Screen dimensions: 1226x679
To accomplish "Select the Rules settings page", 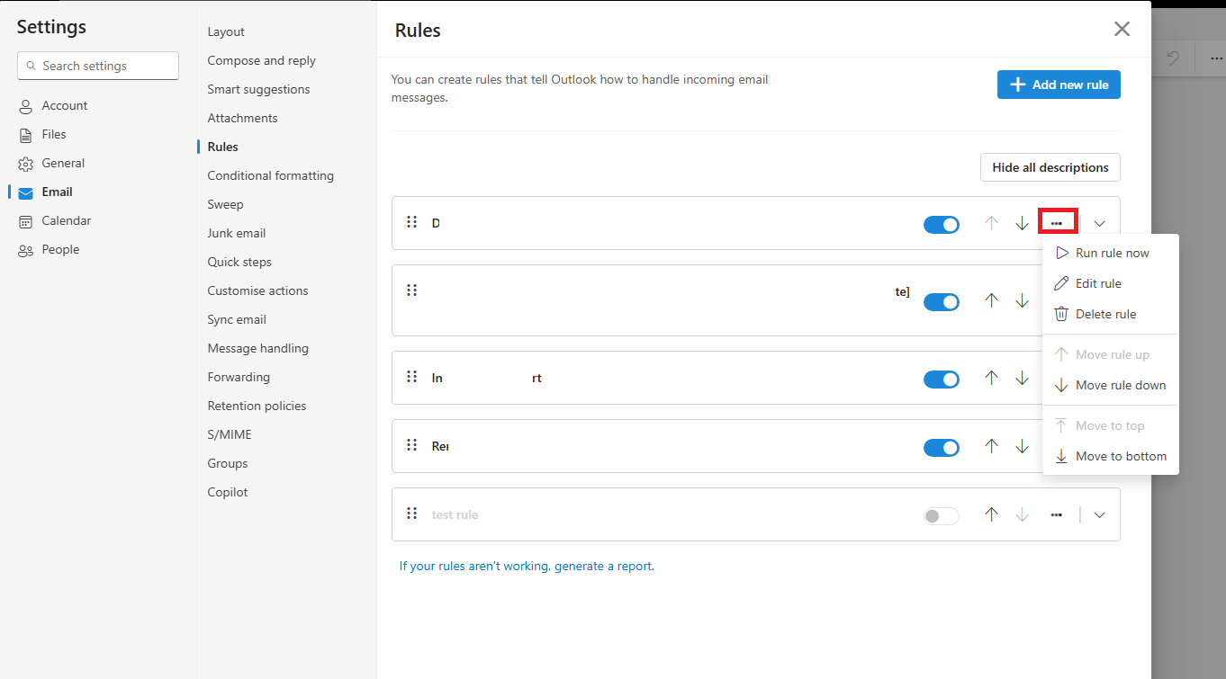I will [x=222, y=147].
